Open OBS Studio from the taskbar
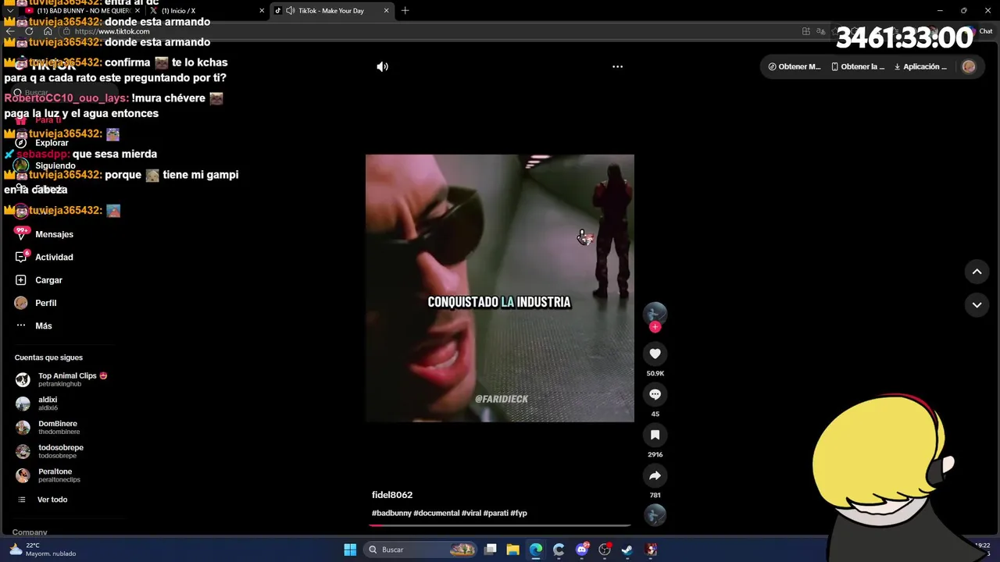The width and height of the screenshot is (1000, 562). pyautogui.click(x=605, y=550)
